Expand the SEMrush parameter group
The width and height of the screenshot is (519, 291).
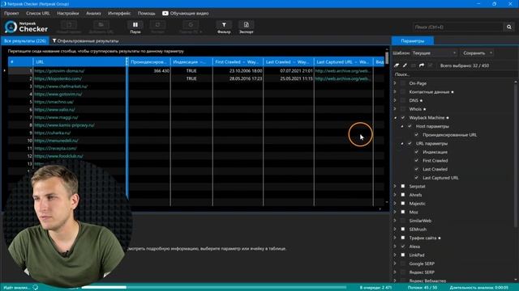point(395,229)
